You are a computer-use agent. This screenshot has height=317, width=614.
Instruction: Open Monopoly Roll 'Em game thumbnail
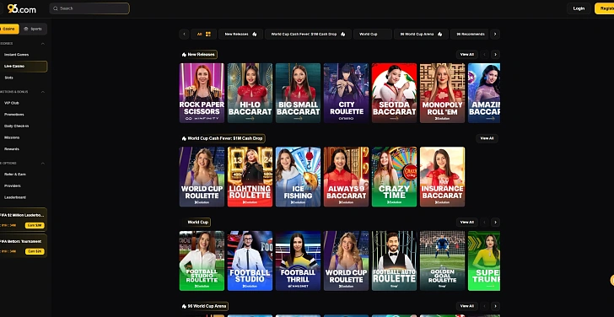(x=443, y=93)
